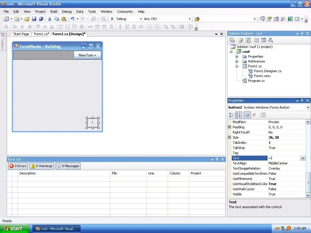Select the small "!" button on the form
The image size is (311, 233).
point(92,123)
